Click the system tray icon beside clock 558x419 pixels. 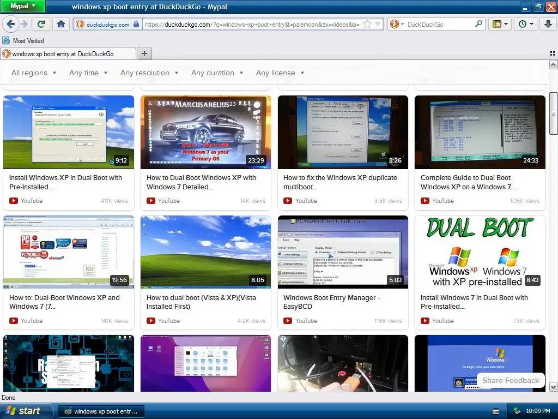pyautogui.click(x=517, y=411)
